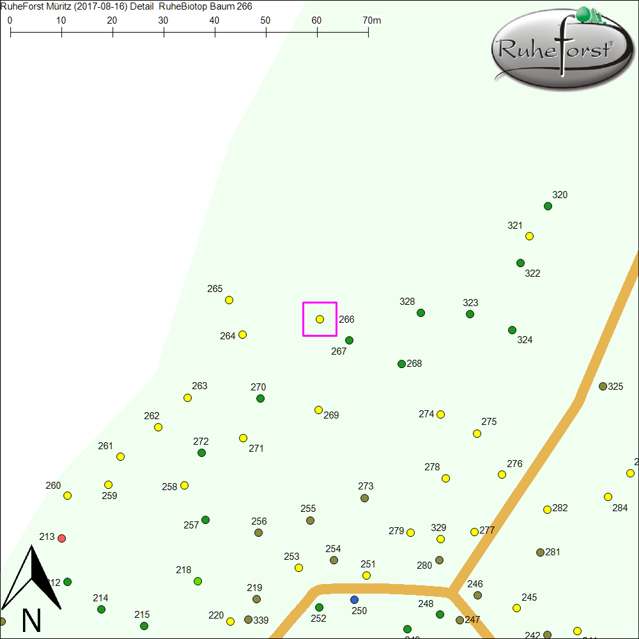The image size is (639, 639).
Task: Select the blue tree marker 250
Action: (355, 599)
